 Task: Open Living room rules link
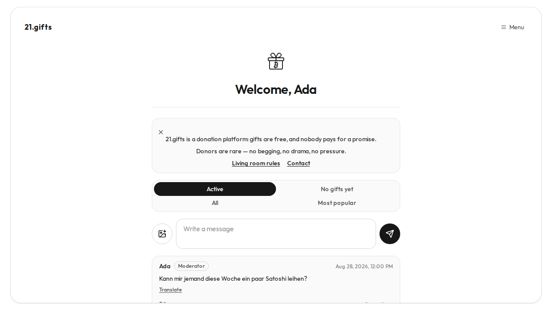(x=256, y=163)
